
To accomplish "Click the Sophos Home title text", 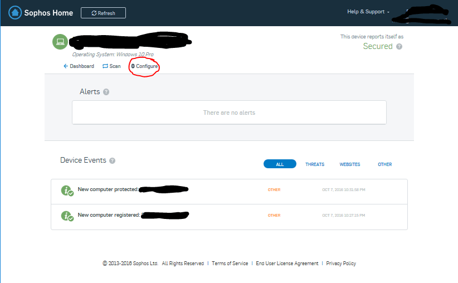I will [x=48, y=13].
